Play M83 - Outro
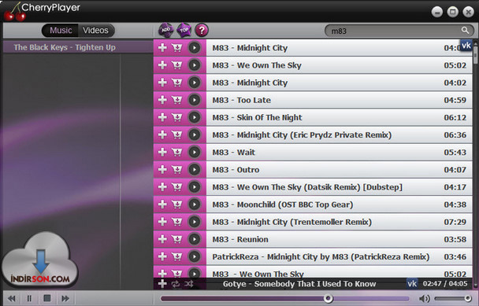 click(195, 169)
